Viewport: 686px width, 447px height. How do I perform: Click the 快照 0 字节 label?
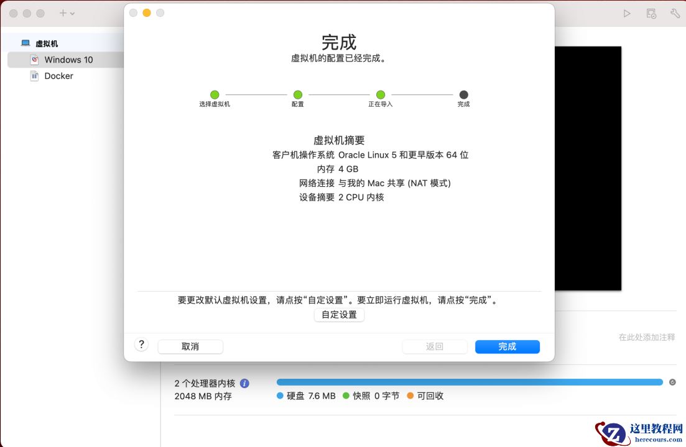tap(376, 396)
